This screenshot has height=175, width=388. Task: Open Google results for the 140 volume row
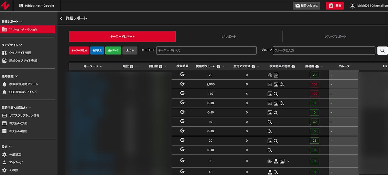click(182, 93)
